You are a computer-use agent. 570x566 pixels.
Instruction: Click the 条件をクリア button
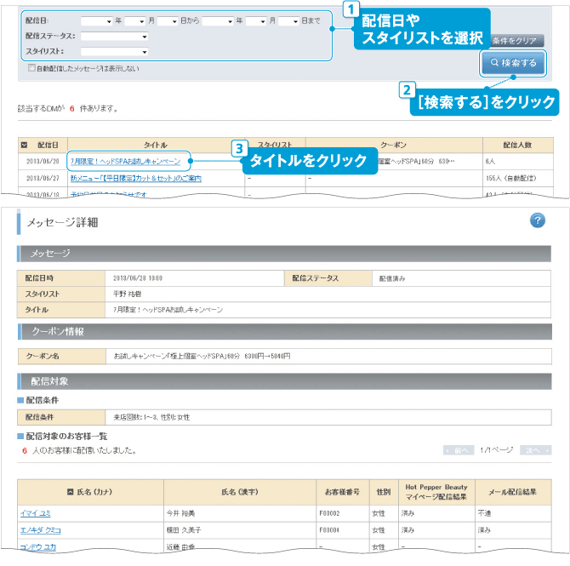(x=515, y=40)
